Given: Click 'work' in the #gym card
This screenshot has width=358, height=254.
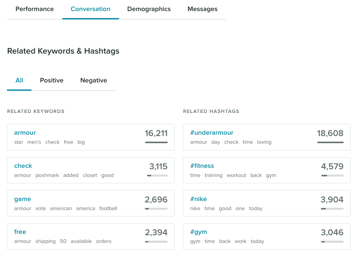Looking at the screenshot, I should point(241,241).
